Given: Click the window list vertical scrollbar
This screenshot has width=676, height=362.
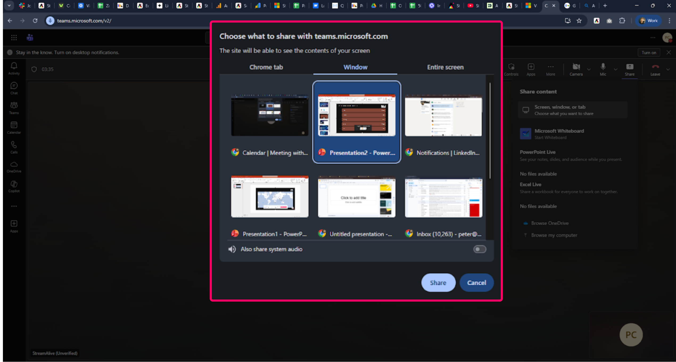Looking at the screenshot, I should point(490,130).
